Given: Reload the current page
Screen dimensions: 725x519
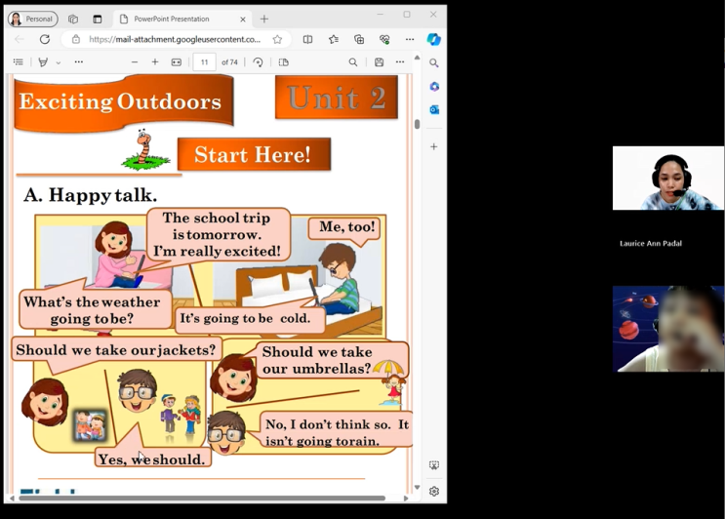Looking at the screenshot, I should click(x=45, y=39).
